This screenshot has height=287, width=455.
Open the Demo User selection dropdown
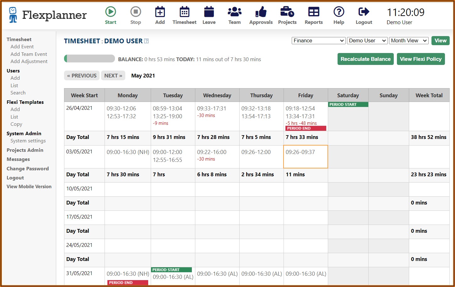click(367, 40)
